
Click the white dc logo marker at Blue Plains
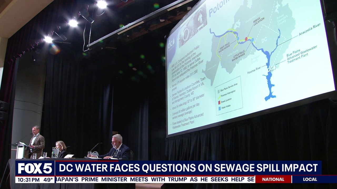270,69
